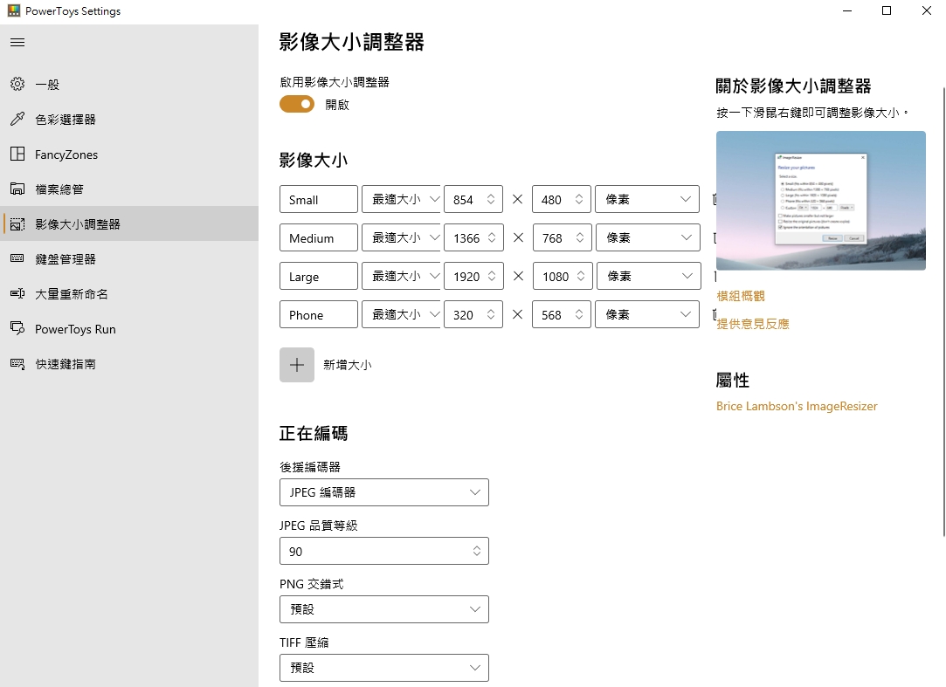Click the 鍵盤管理器 keyboard icon
Viewport: 946px width, 687px height.
[x=17, y=259]
